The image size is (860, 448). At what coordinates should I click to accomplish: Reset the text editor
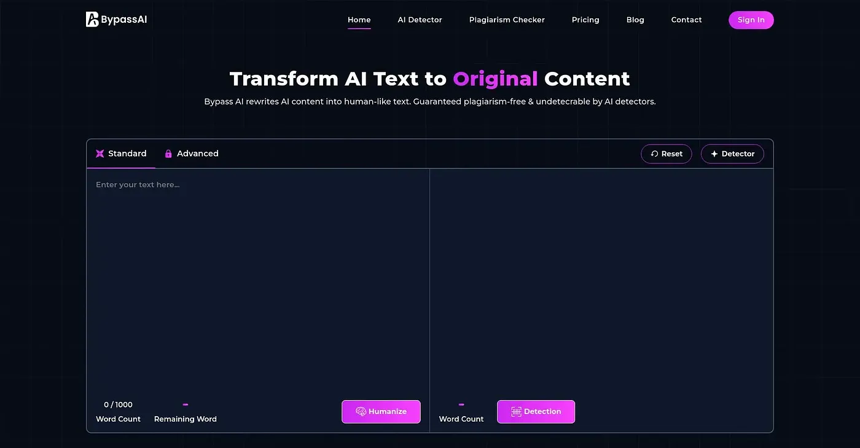(666, 154)
